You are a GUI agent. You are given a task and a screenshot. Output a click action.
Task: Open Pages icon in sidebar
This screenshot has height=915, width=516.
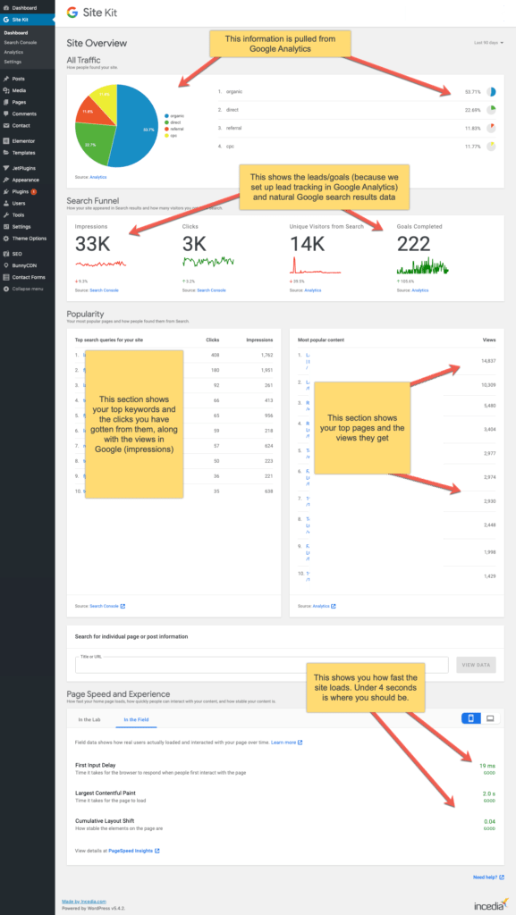(6, 102)
